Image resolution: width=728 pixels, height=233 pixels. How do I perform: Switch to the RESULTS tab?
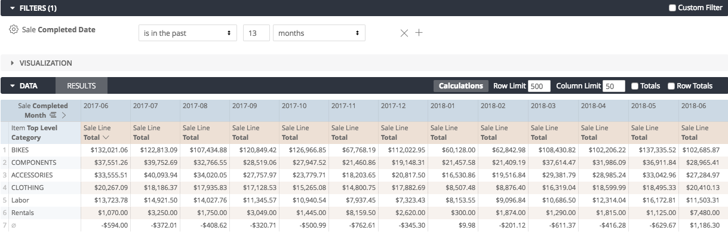(x=82, y=85)
